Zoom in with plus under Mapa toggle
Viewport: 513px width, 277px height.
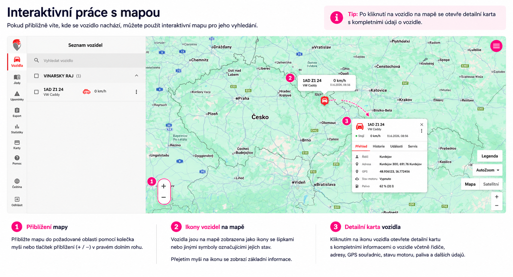(x=497, y=197)
